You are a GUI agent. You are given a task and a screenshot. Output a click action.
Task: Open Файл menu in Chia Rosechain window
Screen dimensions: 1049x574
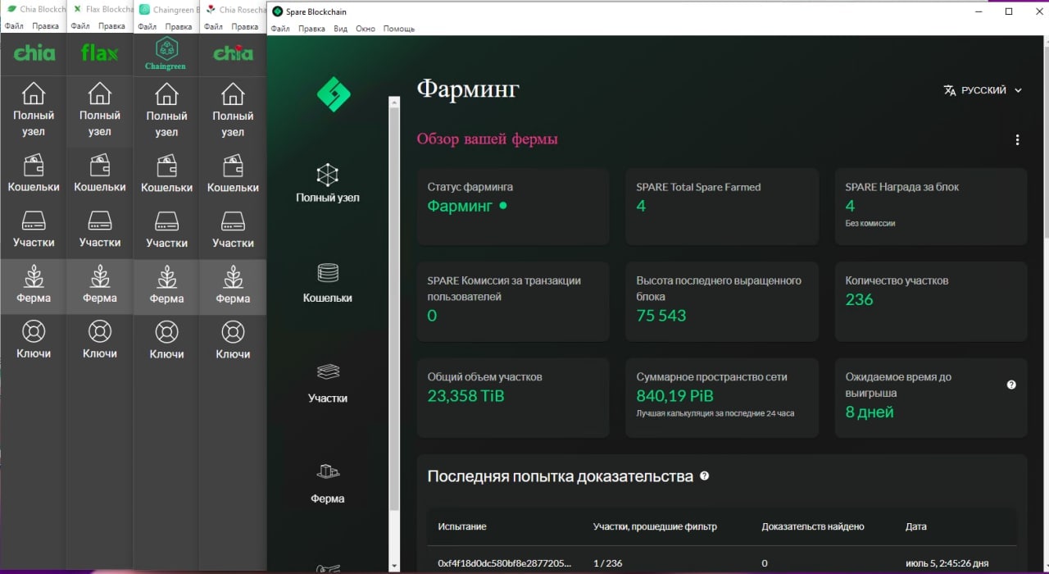click(213, 26)
